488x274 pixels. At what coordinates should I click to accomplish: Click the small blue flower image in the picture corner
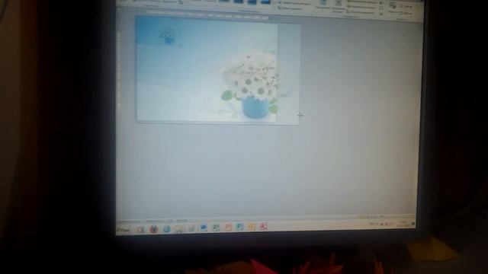click(x=168, y=36)
